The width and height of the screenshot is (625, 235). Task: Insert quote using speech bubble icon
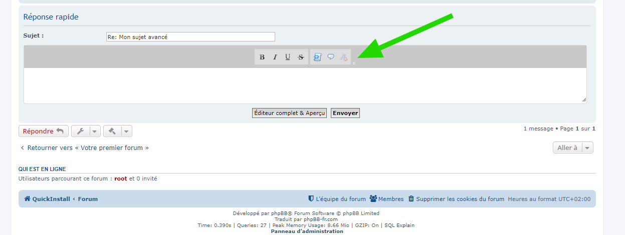point(331,57)
